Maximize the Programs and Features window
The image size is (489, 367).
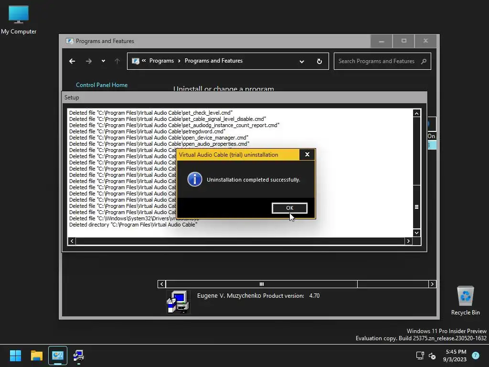pyautogui.click(x=404, y=41)
